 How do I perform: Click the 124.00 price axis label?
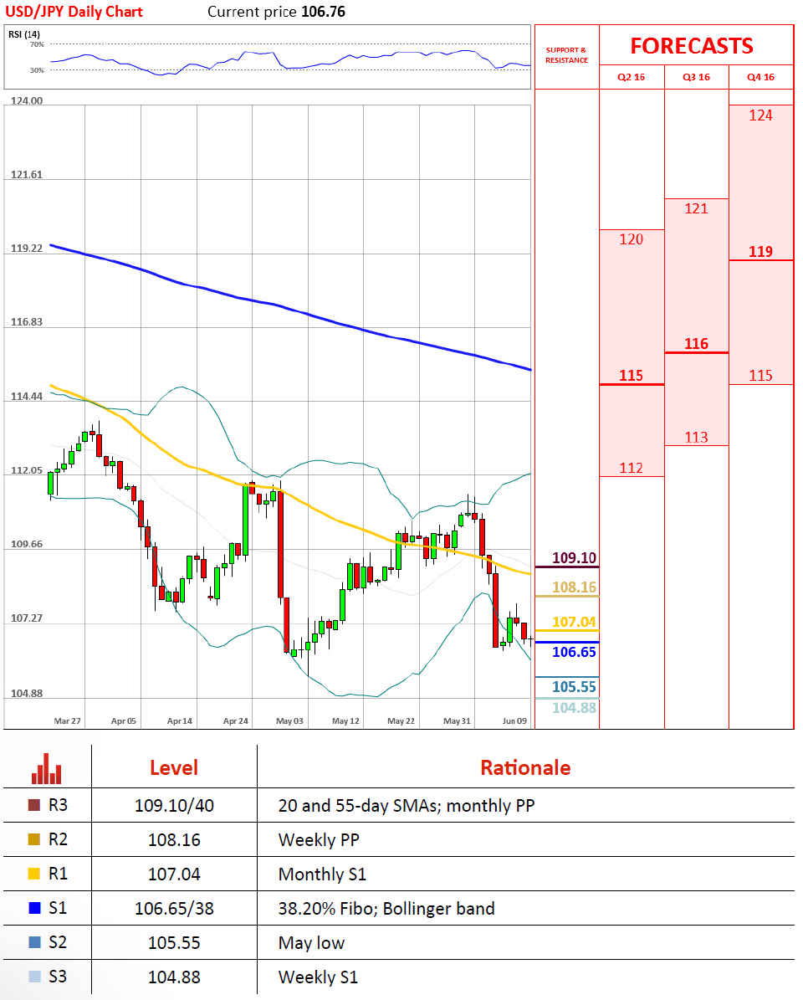[x=27, y=100]
